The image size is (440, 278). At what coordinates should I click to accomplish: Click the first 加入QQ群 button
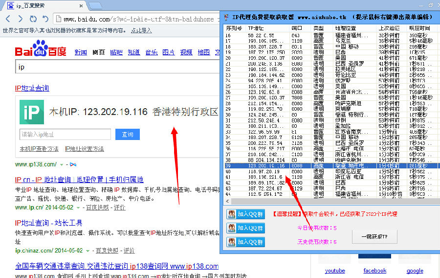pyautogui.click(x=246, y=214)
